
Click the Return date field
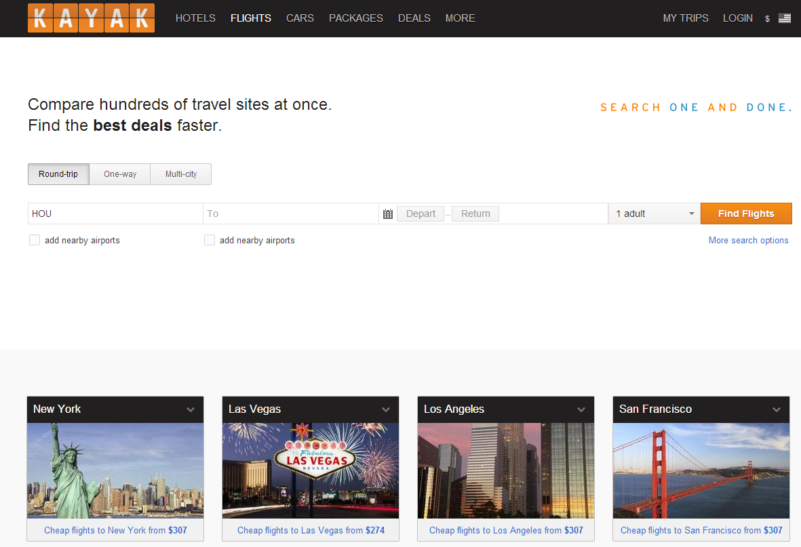(475, 214)
